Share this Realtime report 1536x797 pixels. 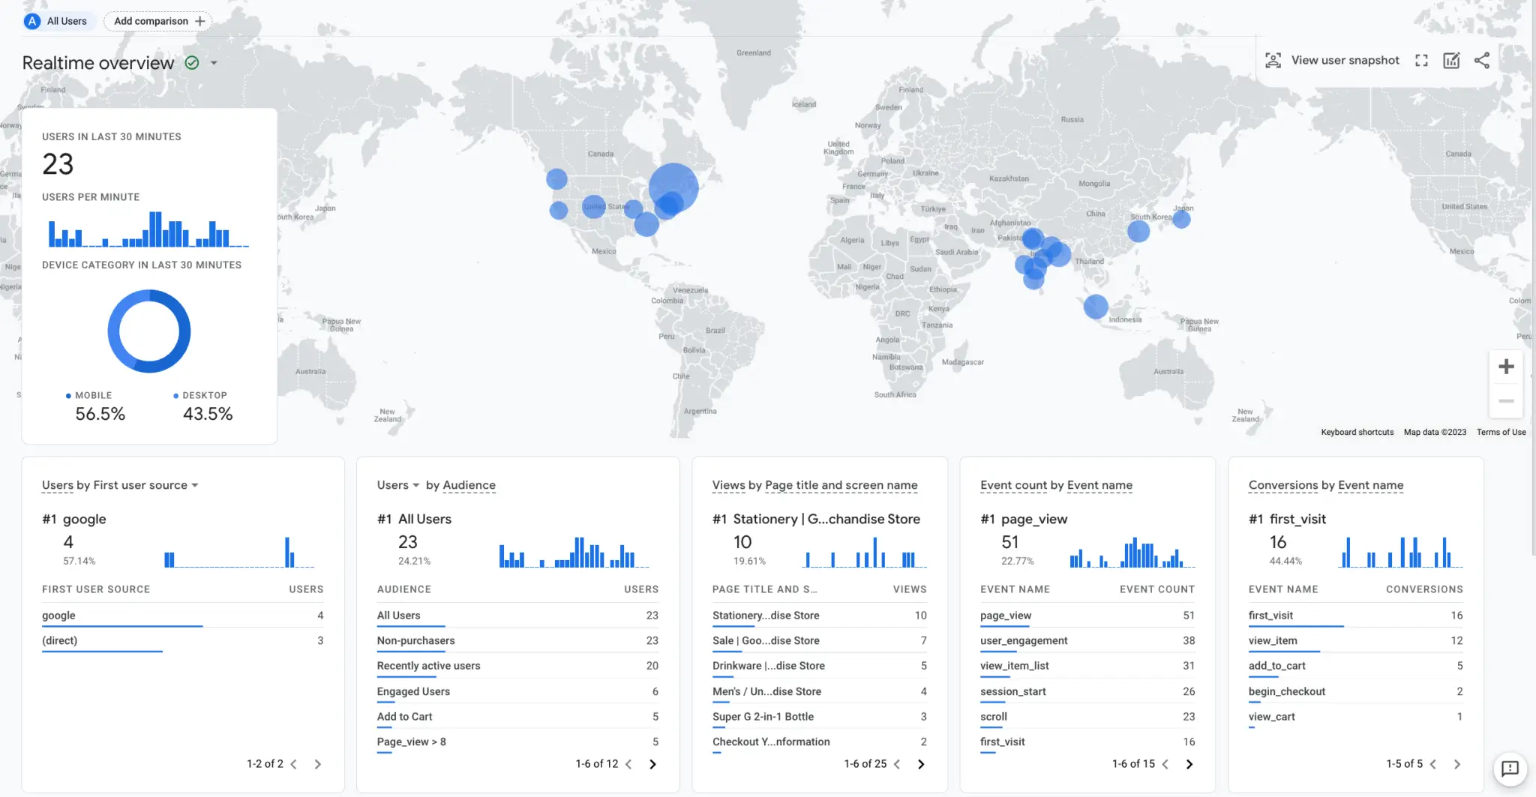coord(1481,60)
